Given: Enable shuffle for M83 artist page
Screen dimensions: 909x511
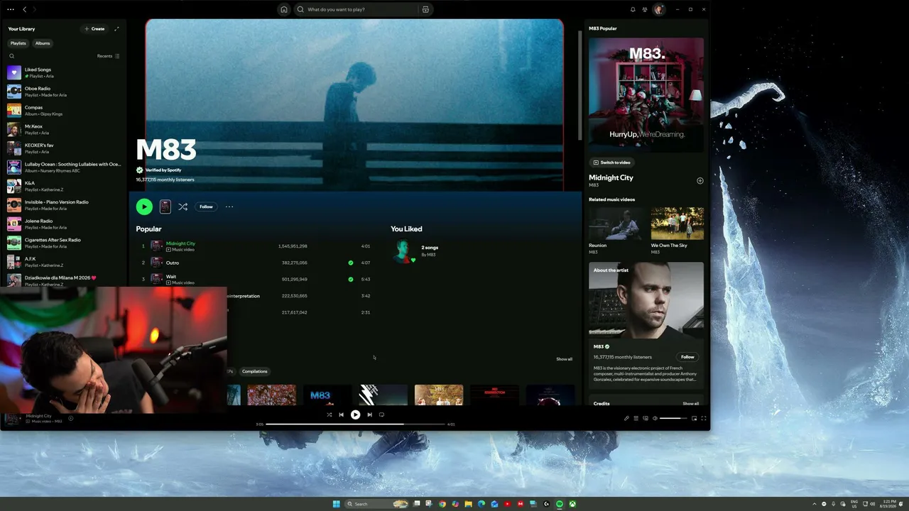Looking at the screenshot, I should (183, 207).
